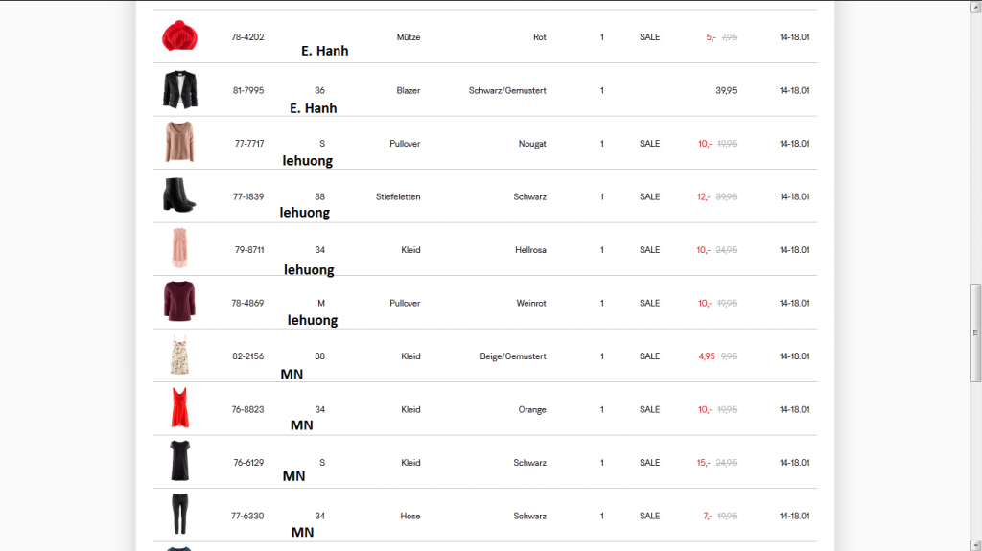Open the orange Kleid product image
This screenshot has width=982, height=551.
point(179,408)
